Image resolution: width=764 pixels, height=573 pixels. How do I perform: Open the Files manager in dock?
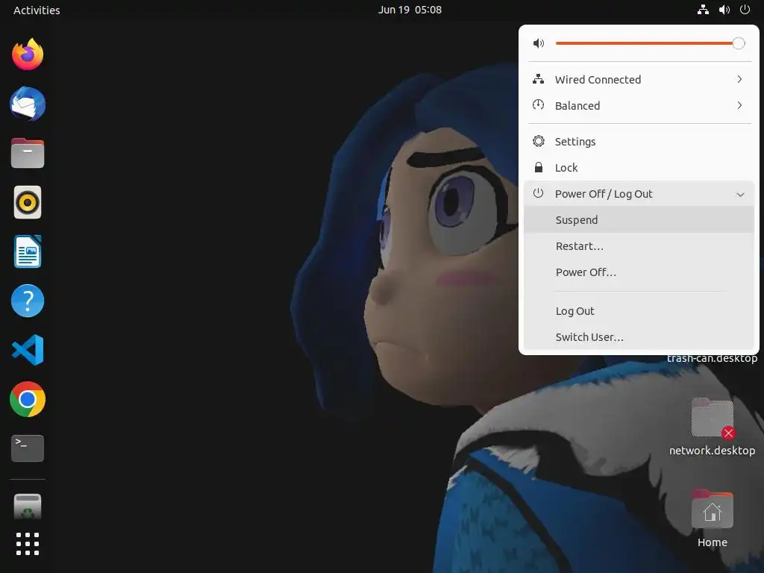(28, 154)
